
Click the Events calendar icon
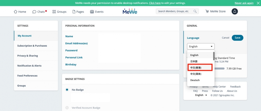92,12
